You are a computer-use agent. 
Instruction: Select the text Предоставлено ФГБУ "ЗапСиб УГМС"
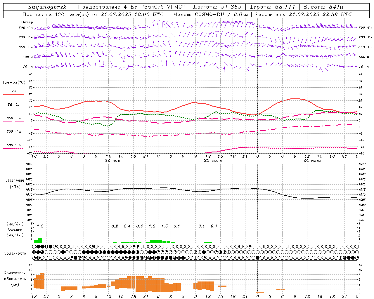click(x=132, y=7)
